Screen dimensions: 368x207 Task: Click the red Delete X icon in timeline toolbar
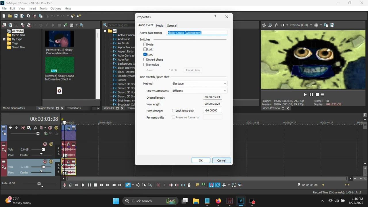[x=158, y=185]
